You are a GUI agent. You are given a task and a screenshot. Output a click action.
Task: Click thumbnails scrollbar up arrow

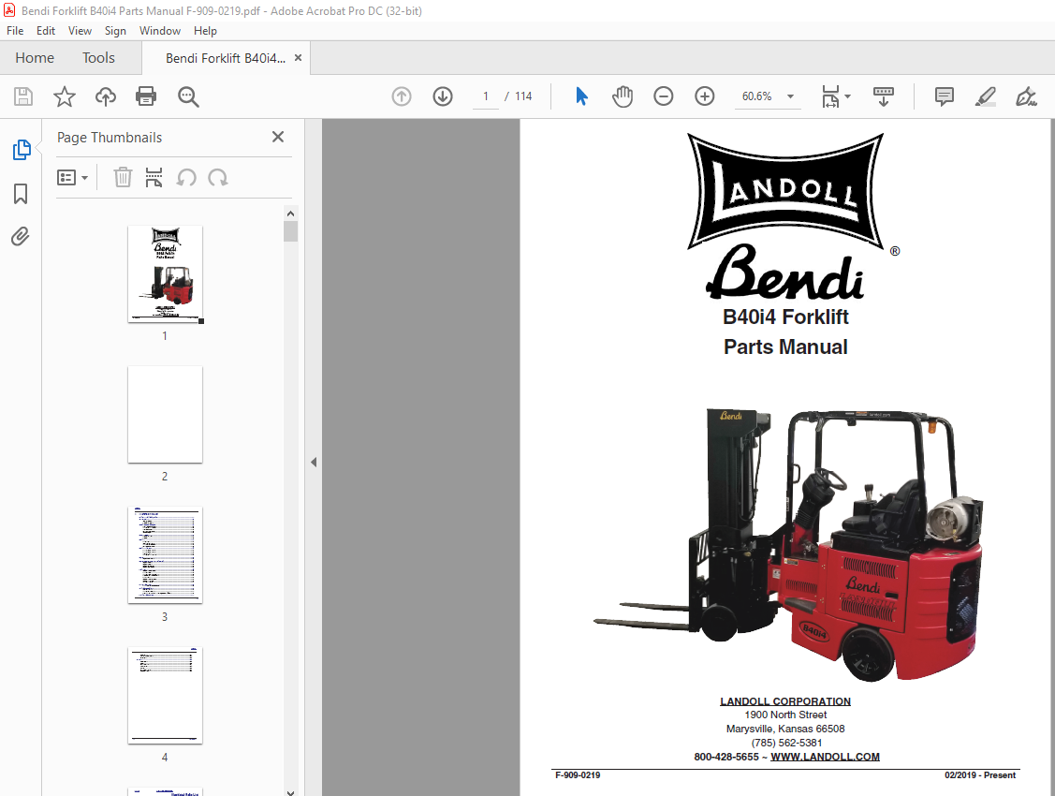tap(290, 214)
